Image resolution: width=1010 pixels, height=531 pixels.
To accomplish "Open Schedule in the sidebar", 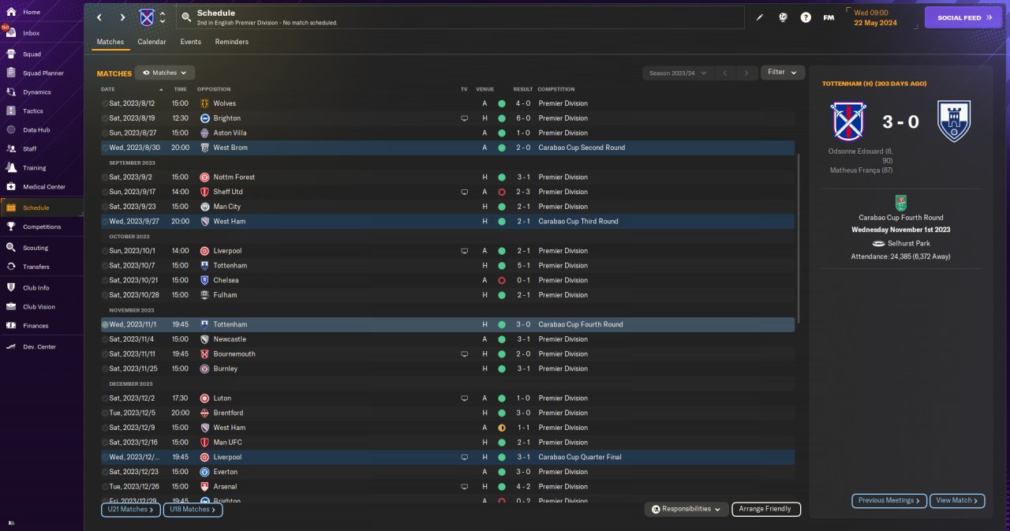I will click(x=41, y=208).
